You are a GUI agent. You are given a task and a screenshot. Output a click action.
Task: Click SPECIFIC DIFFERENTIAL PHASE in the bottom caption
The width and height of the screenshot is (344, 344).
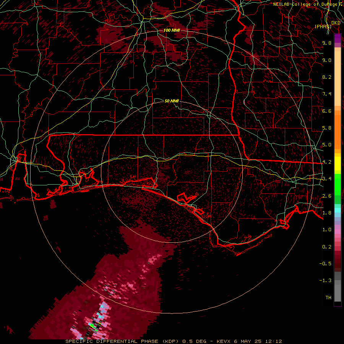(112, 341)
